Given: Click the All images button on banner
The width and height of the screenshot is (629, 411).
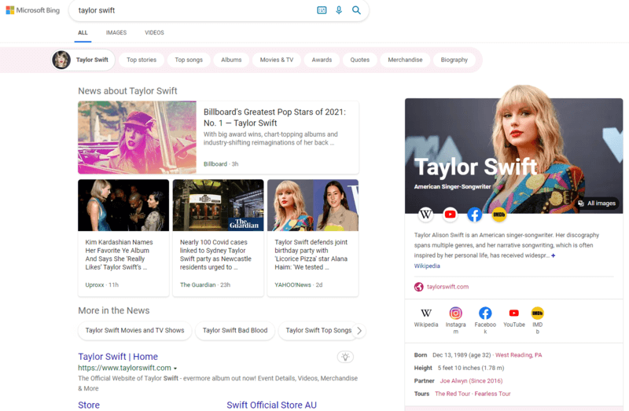Looking at the screenshot, I should point(597,204).
